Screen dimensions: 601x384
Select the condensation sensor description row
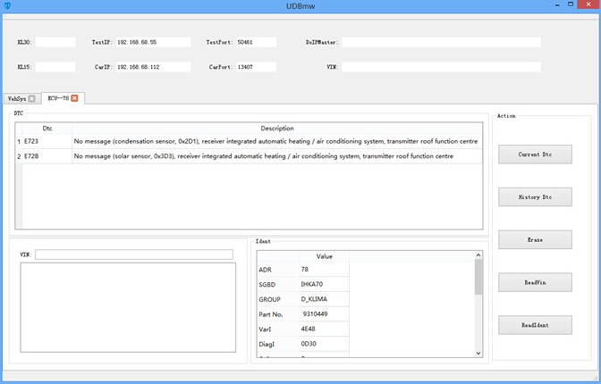(x=277, y=141)
